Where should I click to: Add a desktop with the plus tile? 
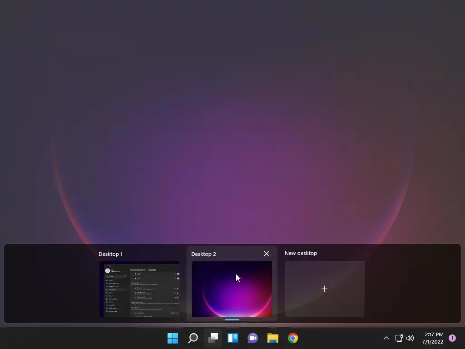pyautogui.click(x=324, y=289)
